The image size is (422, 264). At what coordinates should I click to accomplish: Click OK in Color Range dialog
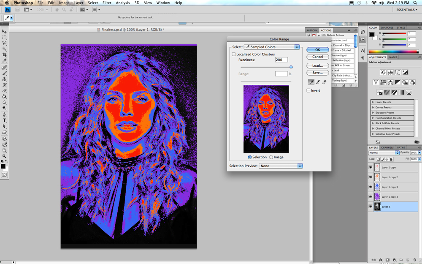(318, 50)
